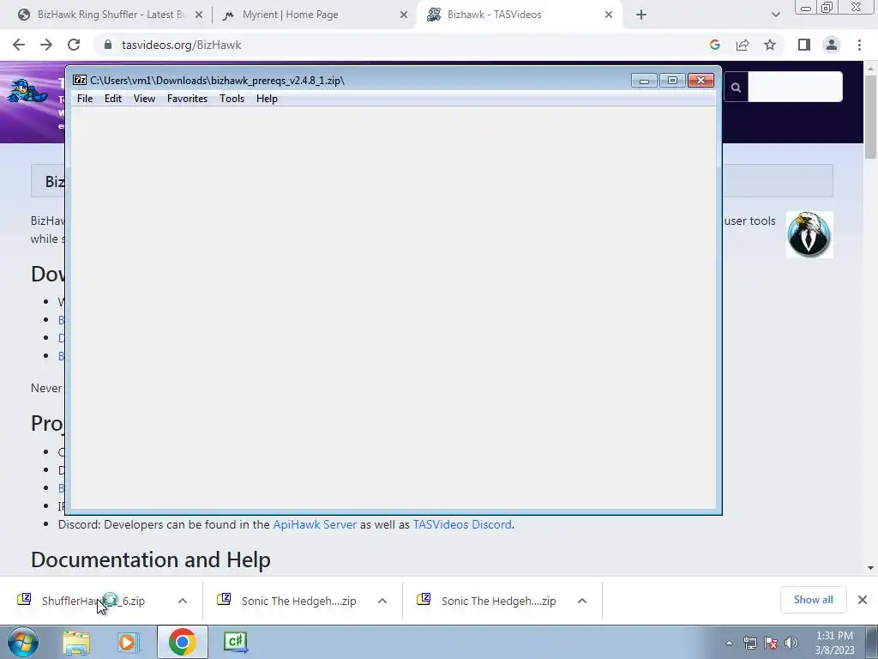The image size is (878, 659).
Task: Reload the TASVideos page
Action: (x=74, y=45)
